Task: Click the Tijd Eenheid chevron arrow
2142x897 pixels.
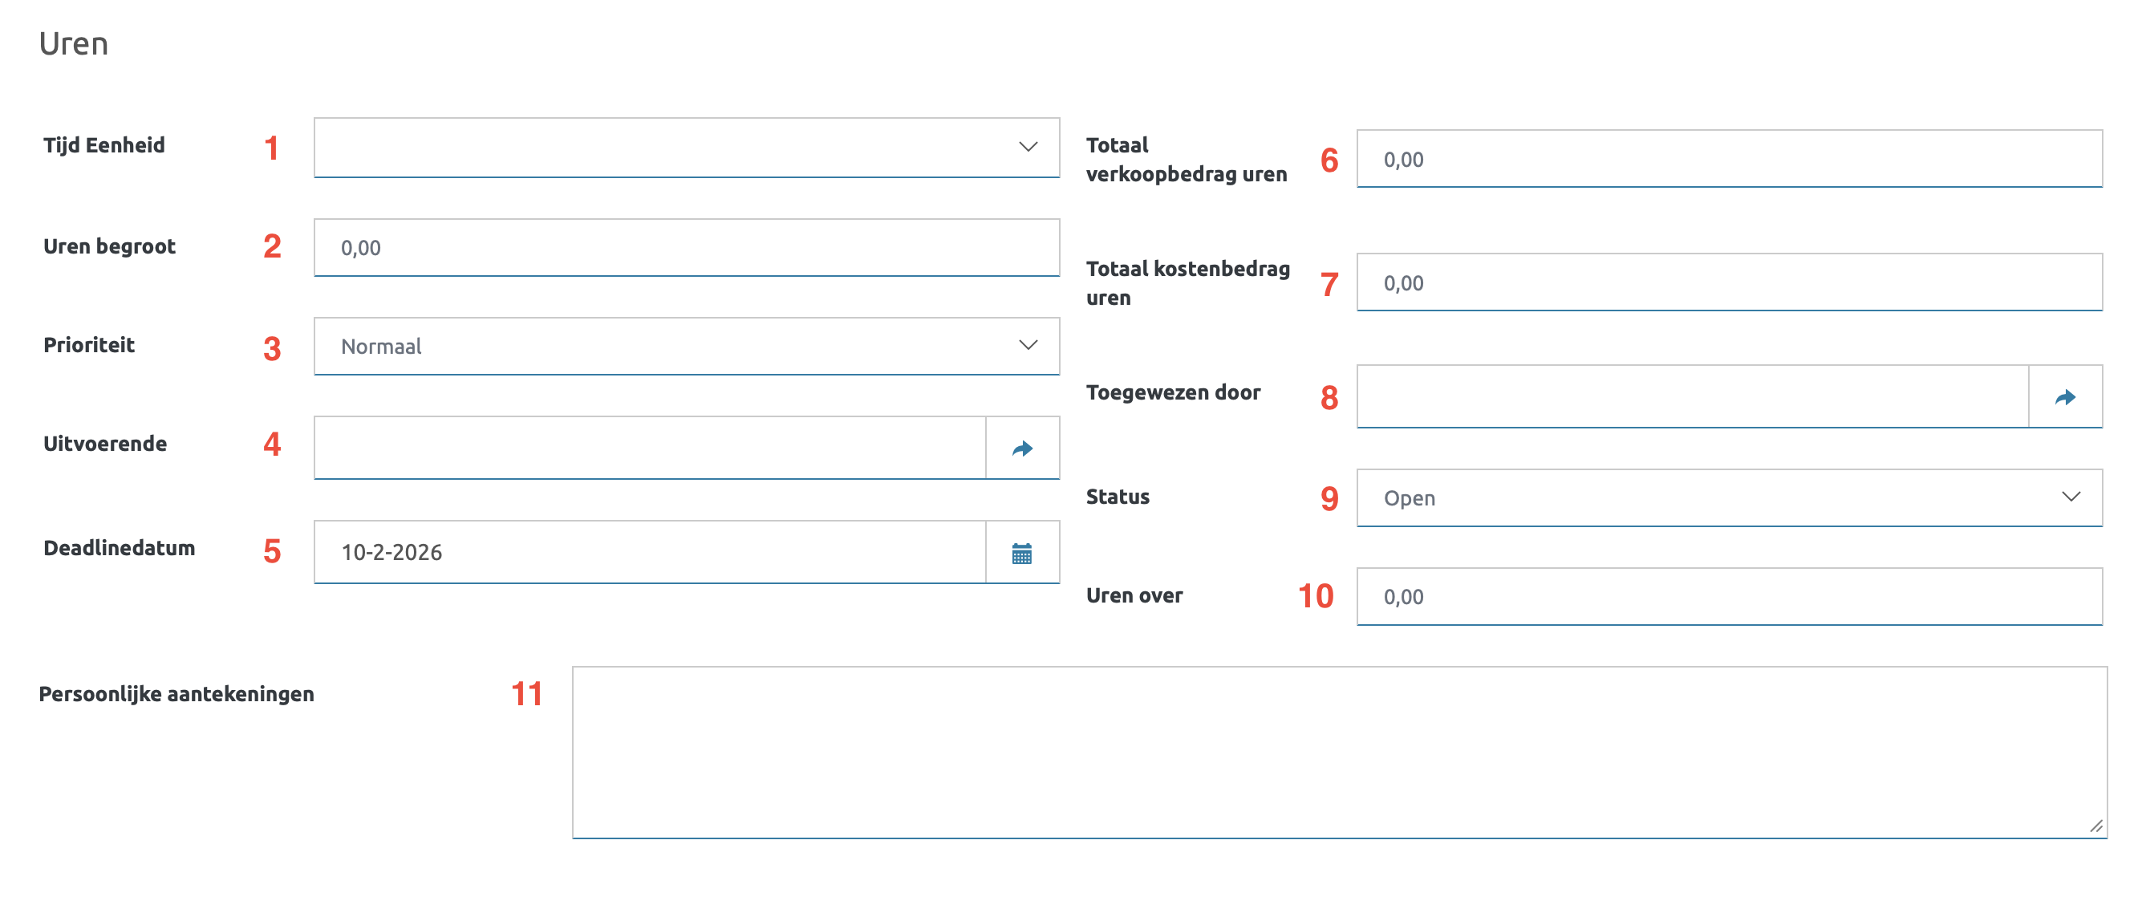Action: pos(1028,147)
